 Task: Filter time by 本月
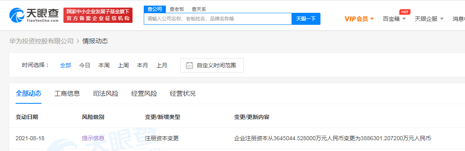click(x=142, y=65)
